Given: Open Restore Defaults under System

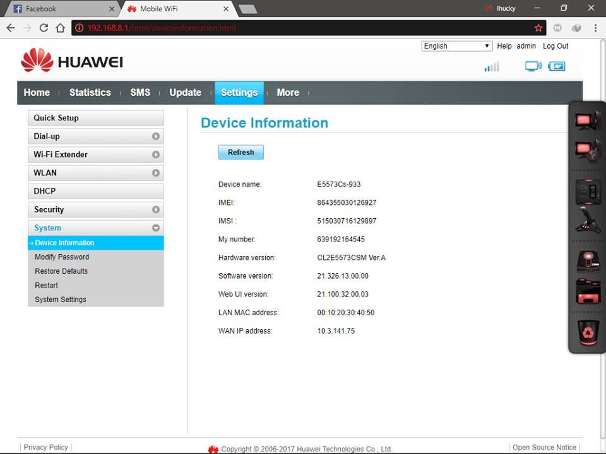Looking at the screenshot, I should click(61, 271).
